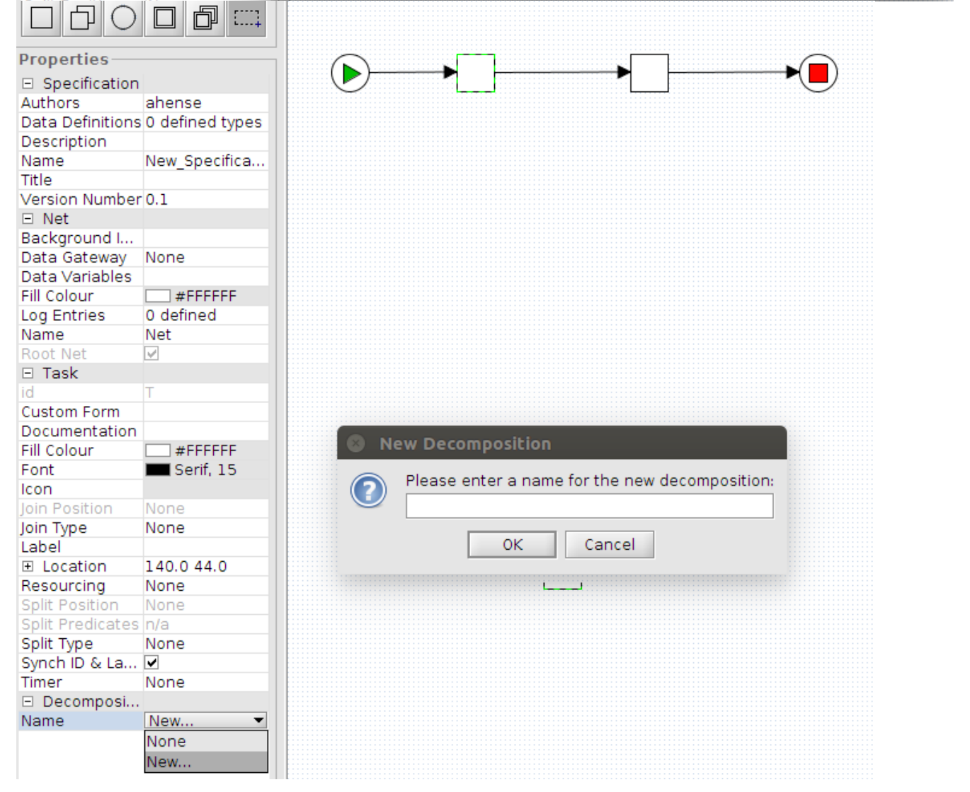Collapse the Net properties section
970x792 pixels.
coord(28,219)
